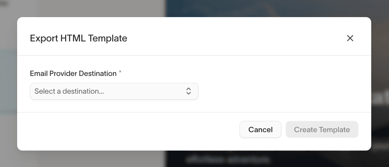Click empty footer area left of Cancel
The width and height of the screenshot is (389, 167).
click(132, 130)
